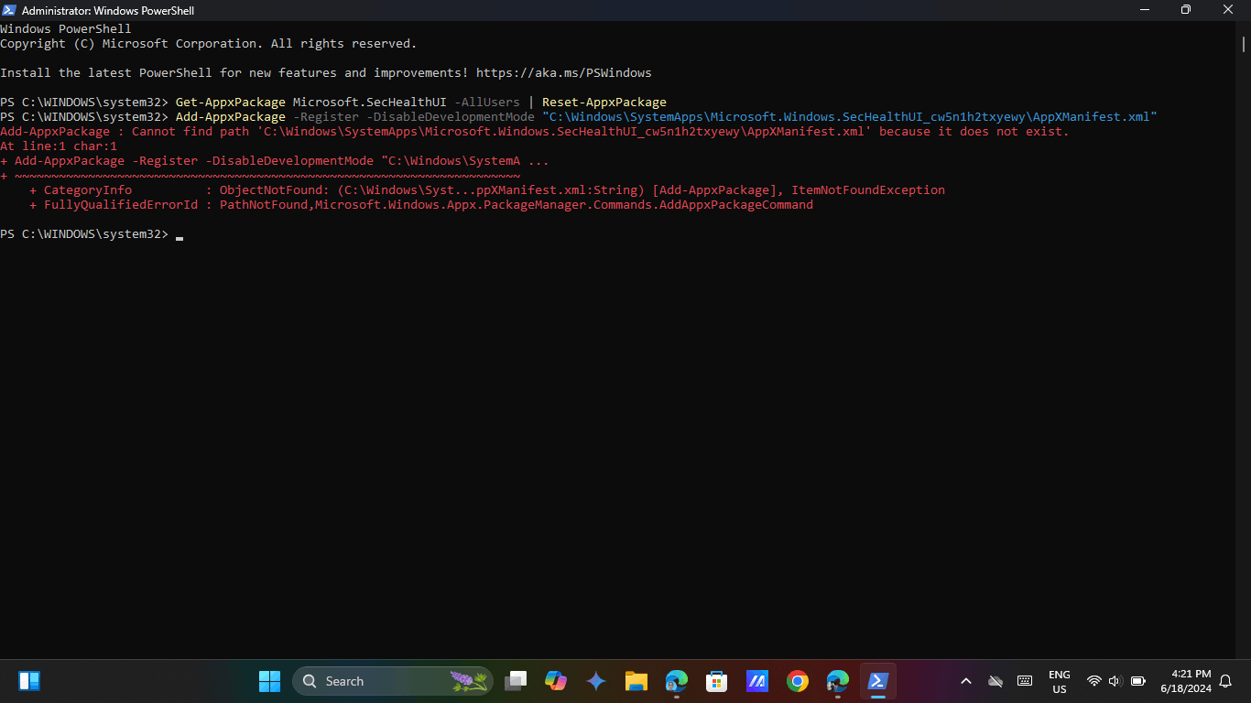Mute the system volume in the tray
1251x703 pixels.
[1115, 681]
